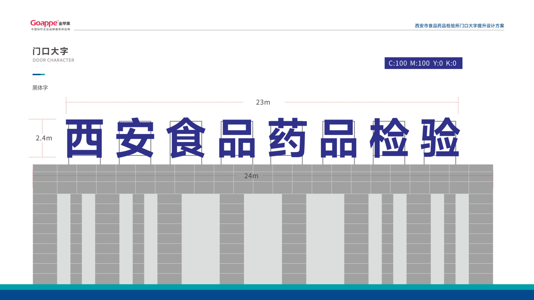Viewport: 534px width, 300px height.
Task: Select the large 食 character
Action: [x=186, y=138]
